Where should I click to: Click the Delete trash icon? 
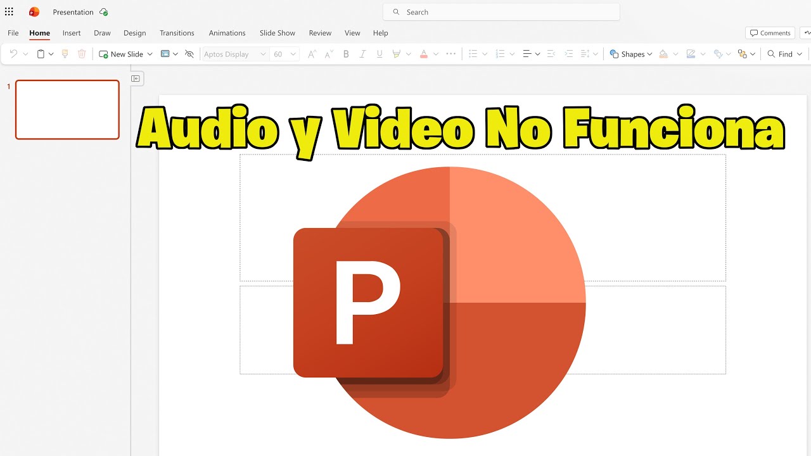(x=82, y=54)
